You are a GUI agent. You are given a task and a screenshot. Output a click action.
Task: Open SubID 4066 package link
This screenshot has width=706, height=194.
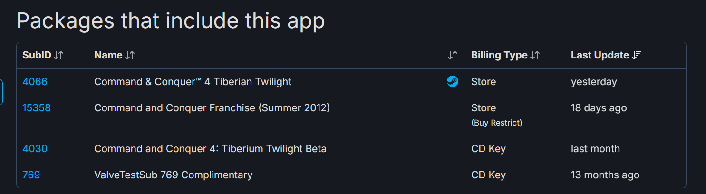[x=35, y=82]
